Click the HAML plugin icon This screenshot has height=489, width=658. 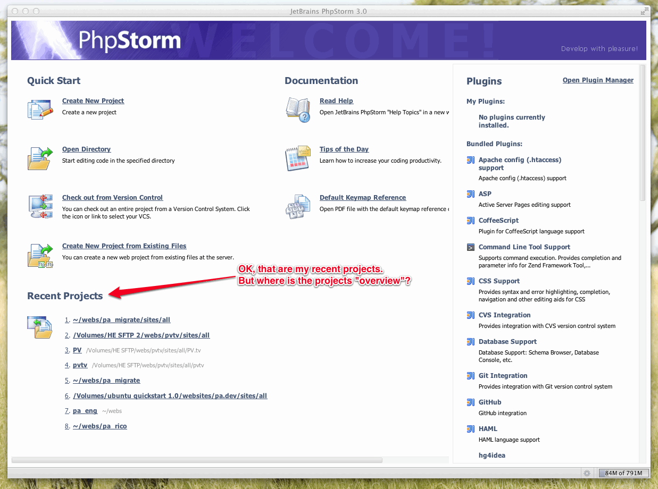(x=470, y=429)
